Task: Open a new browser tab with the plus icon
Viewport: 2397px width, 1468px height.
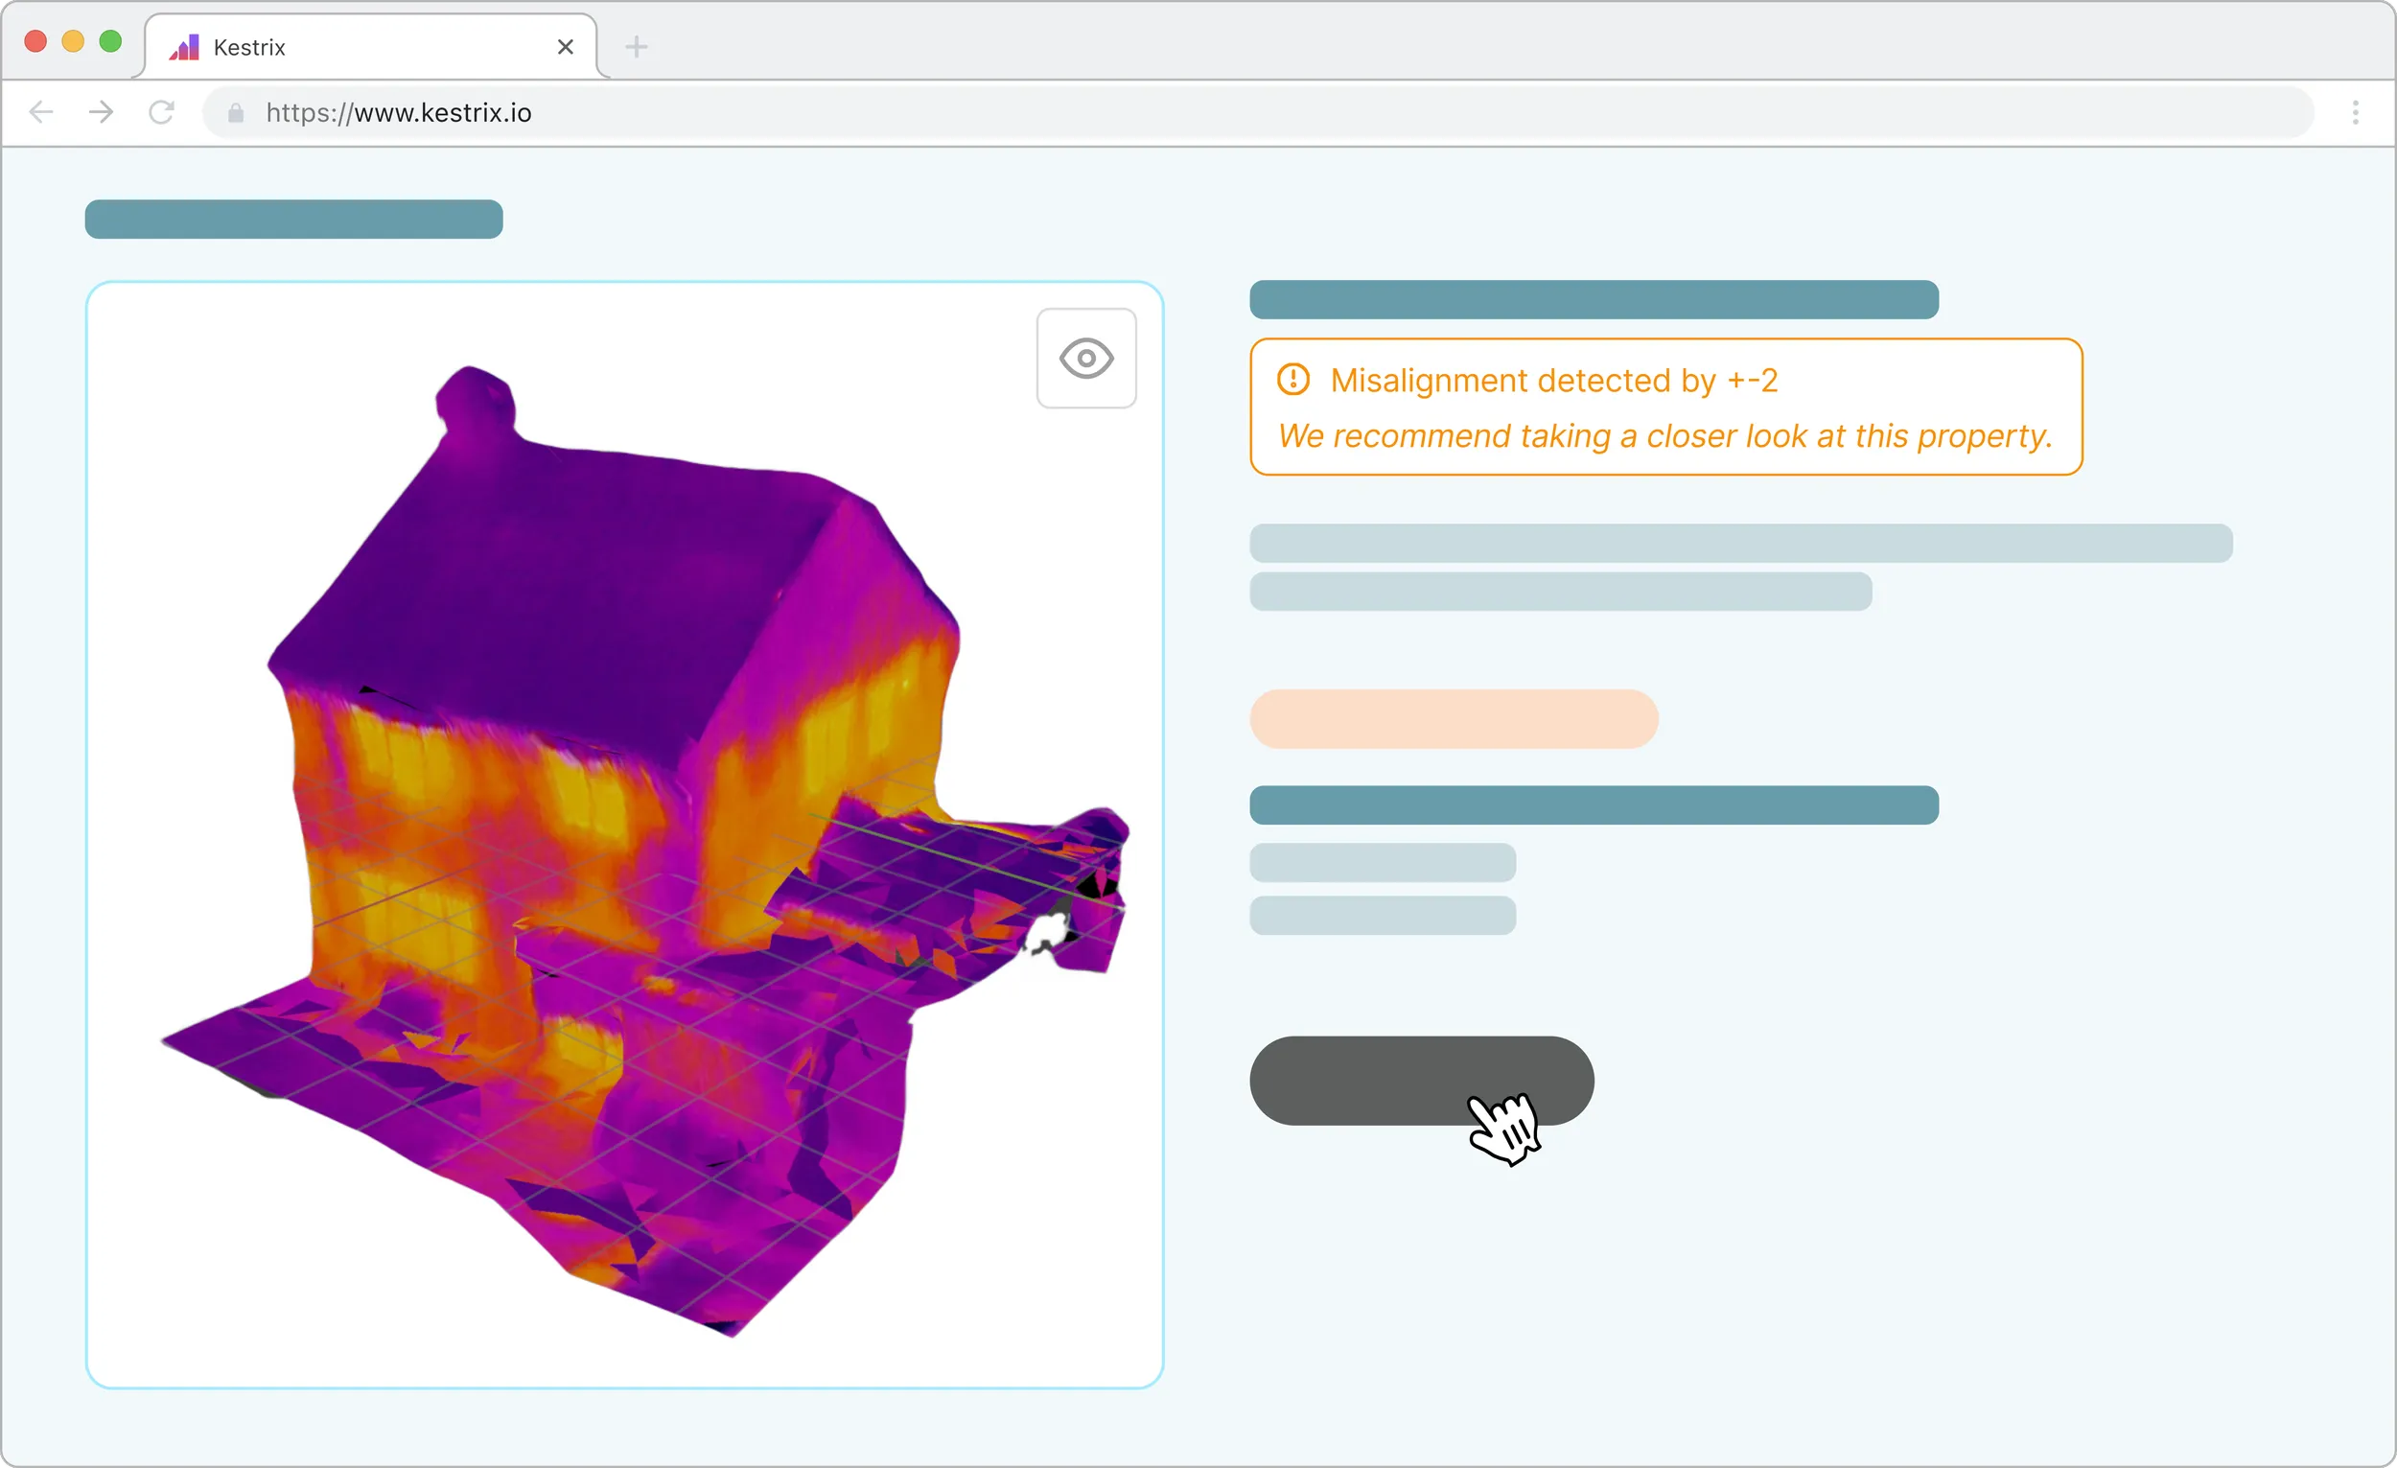Action: click(x=636, y=46)
